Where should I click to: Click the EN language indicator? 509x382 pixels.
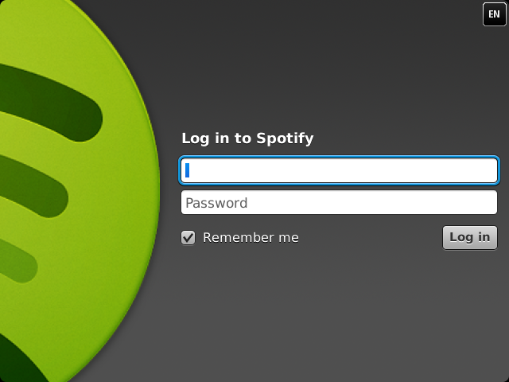494,14
